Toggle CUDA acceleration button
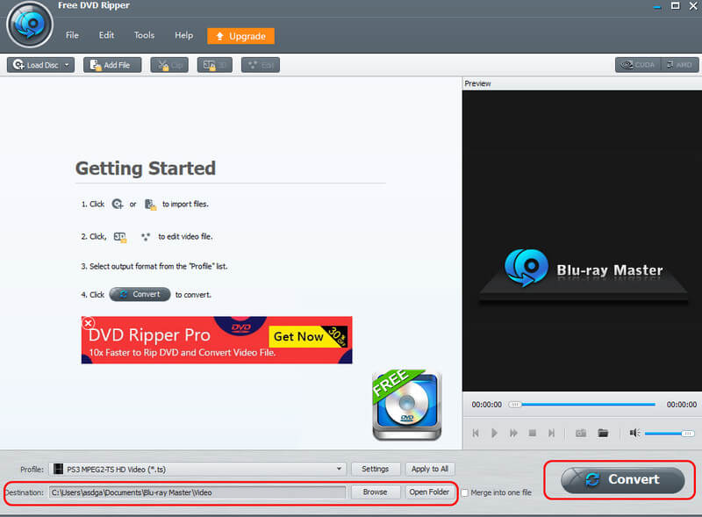The image size is (702, 517). (639, 65)
